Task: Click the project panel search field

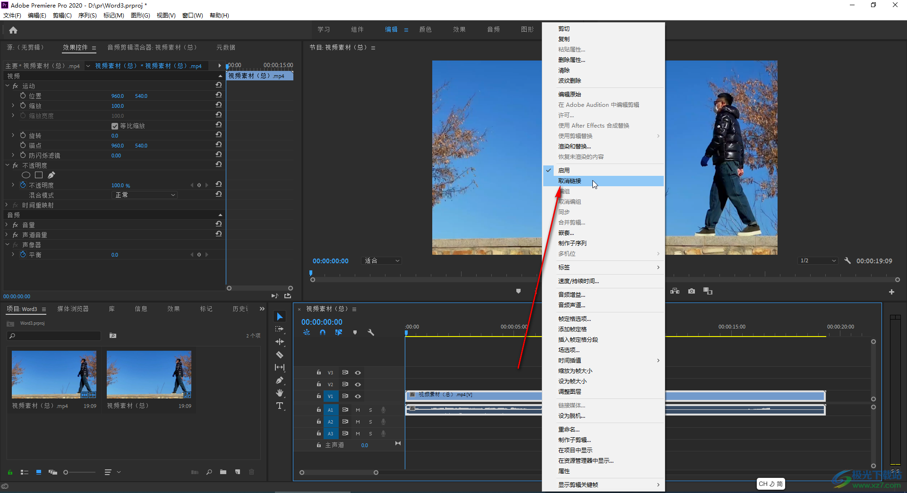Action: pos(54,336)
